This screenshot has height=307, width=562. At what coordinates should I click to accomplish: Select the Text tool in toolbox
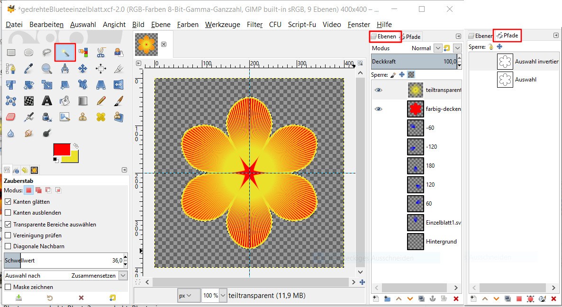tap(47, 100)
